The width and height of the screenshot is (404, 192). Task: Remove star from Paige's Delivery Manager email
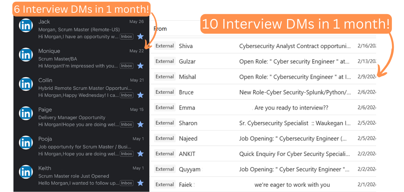(140, 124)
